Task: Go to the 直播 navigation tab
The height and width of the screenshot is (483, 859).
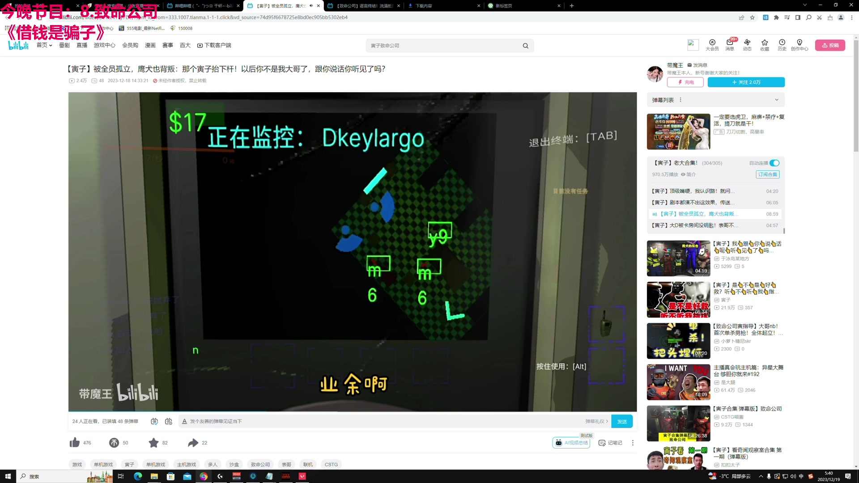Action: pyautogui.click(x=82, y=45)
